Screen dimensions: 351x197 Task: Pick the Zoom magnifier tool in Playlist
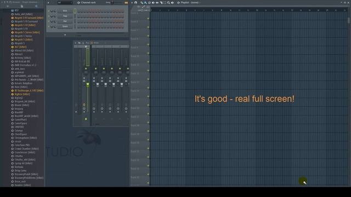(x=168, y=3)
